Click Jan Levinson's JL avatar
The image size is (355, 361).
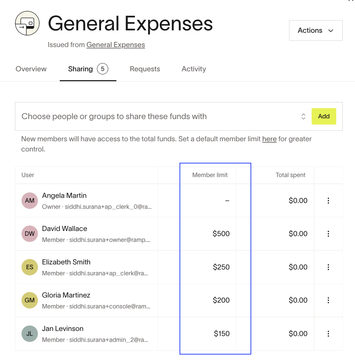coord(30,334)
